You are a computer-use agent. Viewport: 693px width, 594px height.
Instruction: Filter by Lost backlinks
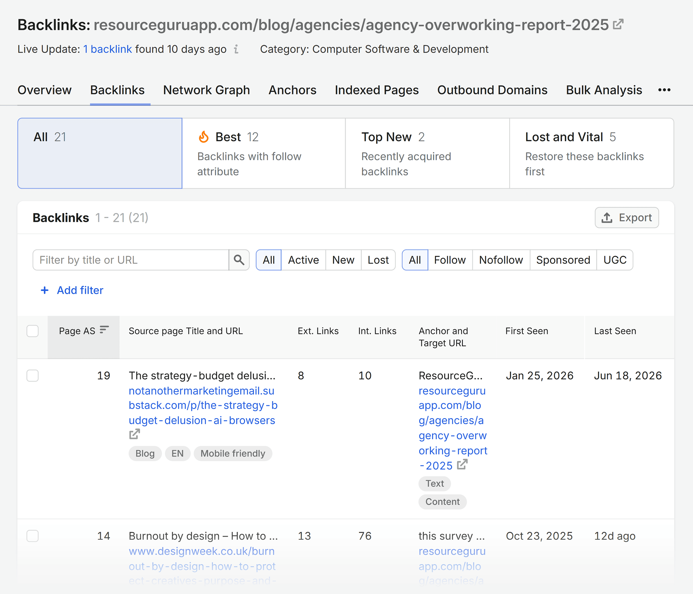click(x=378, y=260)
